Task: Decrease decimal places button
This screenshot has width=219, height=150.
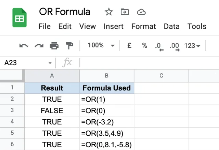Action: 159,47
